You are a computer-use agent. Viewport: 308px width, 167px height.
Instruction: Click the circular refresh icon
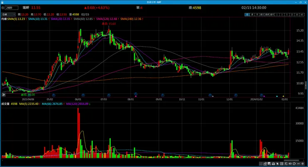pos(294,164)
